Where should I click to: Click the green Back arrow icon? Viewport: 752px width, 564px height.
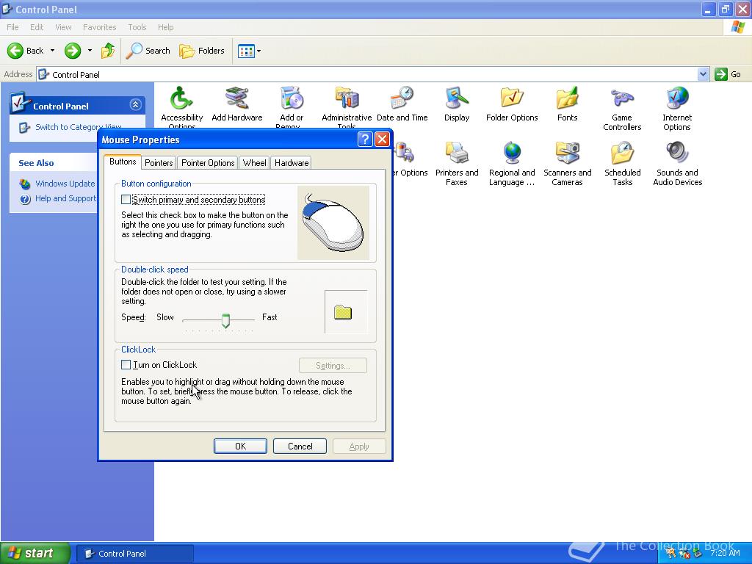pos(15,51)
